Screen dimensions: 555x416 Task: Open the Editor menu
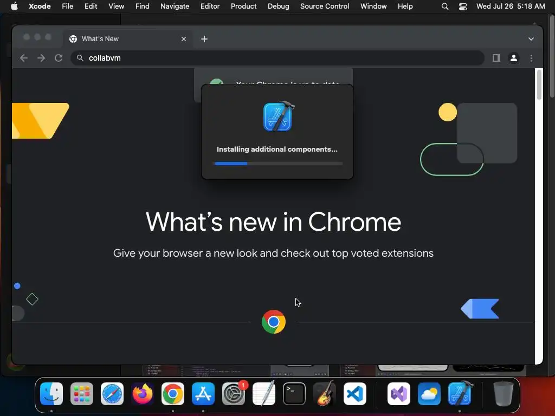[210, 6]
